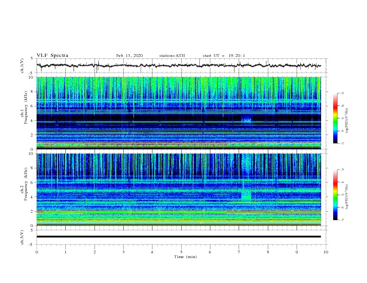This screenshot has width=367, height=283.
Task: Click the broadband 7–10 kHz burst in ch.2
Action: click(x=246, y=165)
